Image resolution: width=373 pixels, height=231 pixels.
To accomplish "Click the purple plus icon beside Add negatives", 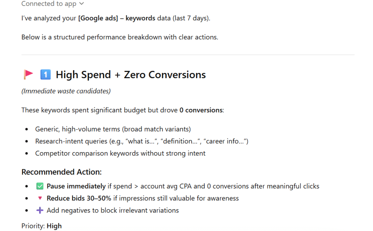I will [x=39, y=210].
